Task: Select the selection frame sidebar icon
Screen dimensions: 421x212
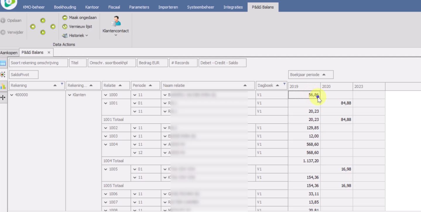Action: pyautogui.click(x=3, y=74)
